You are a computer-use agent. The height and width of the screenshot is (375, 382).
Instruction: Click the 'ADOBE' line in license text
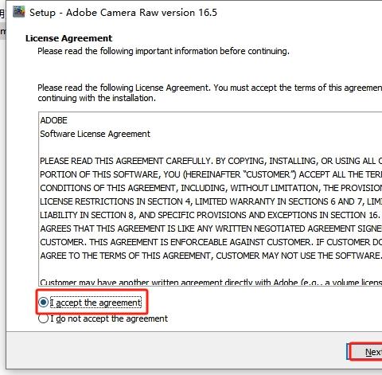coord(53,120)
